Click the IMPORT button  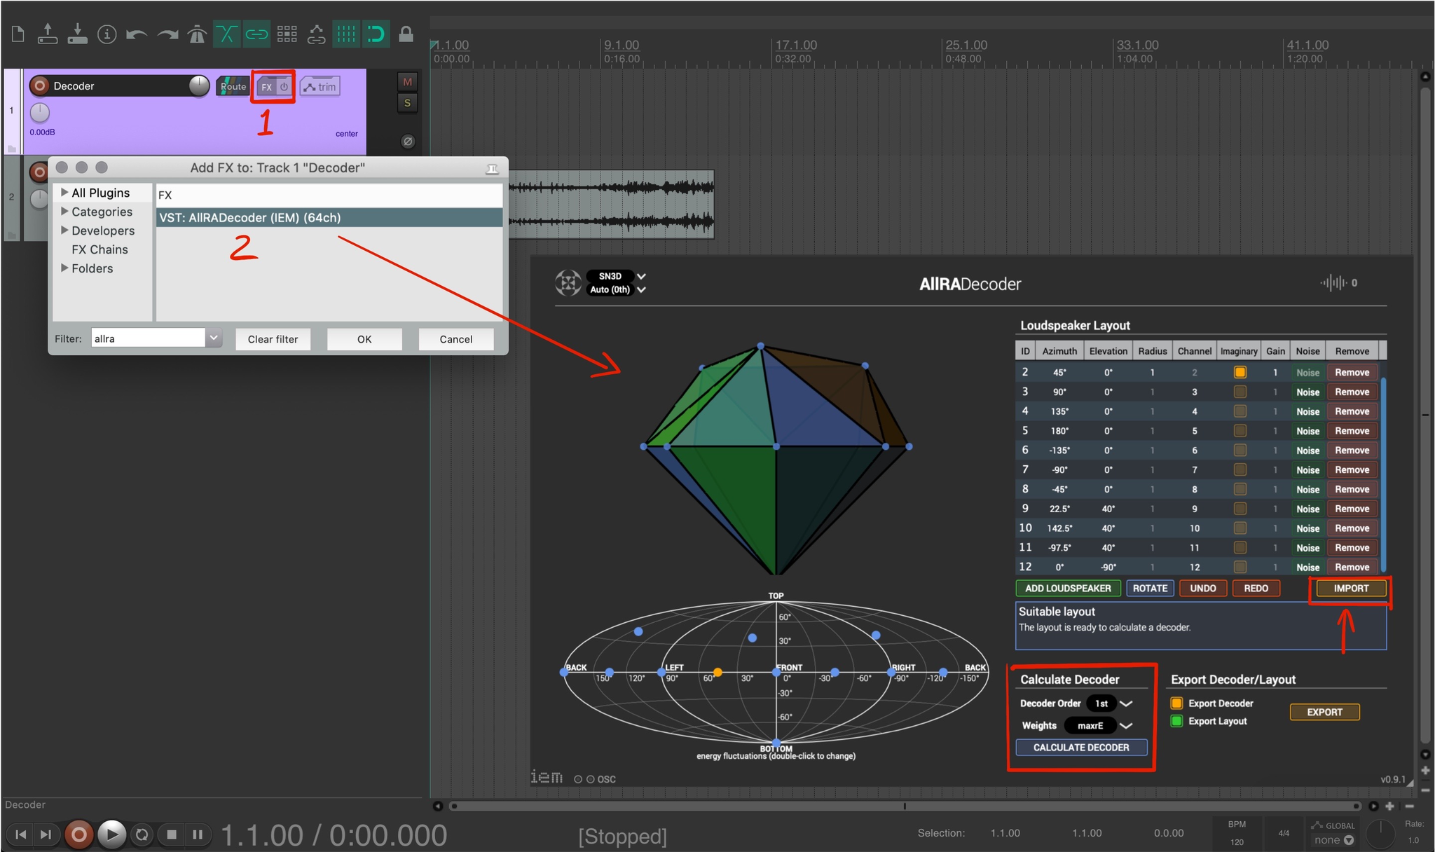(1350, 589)
